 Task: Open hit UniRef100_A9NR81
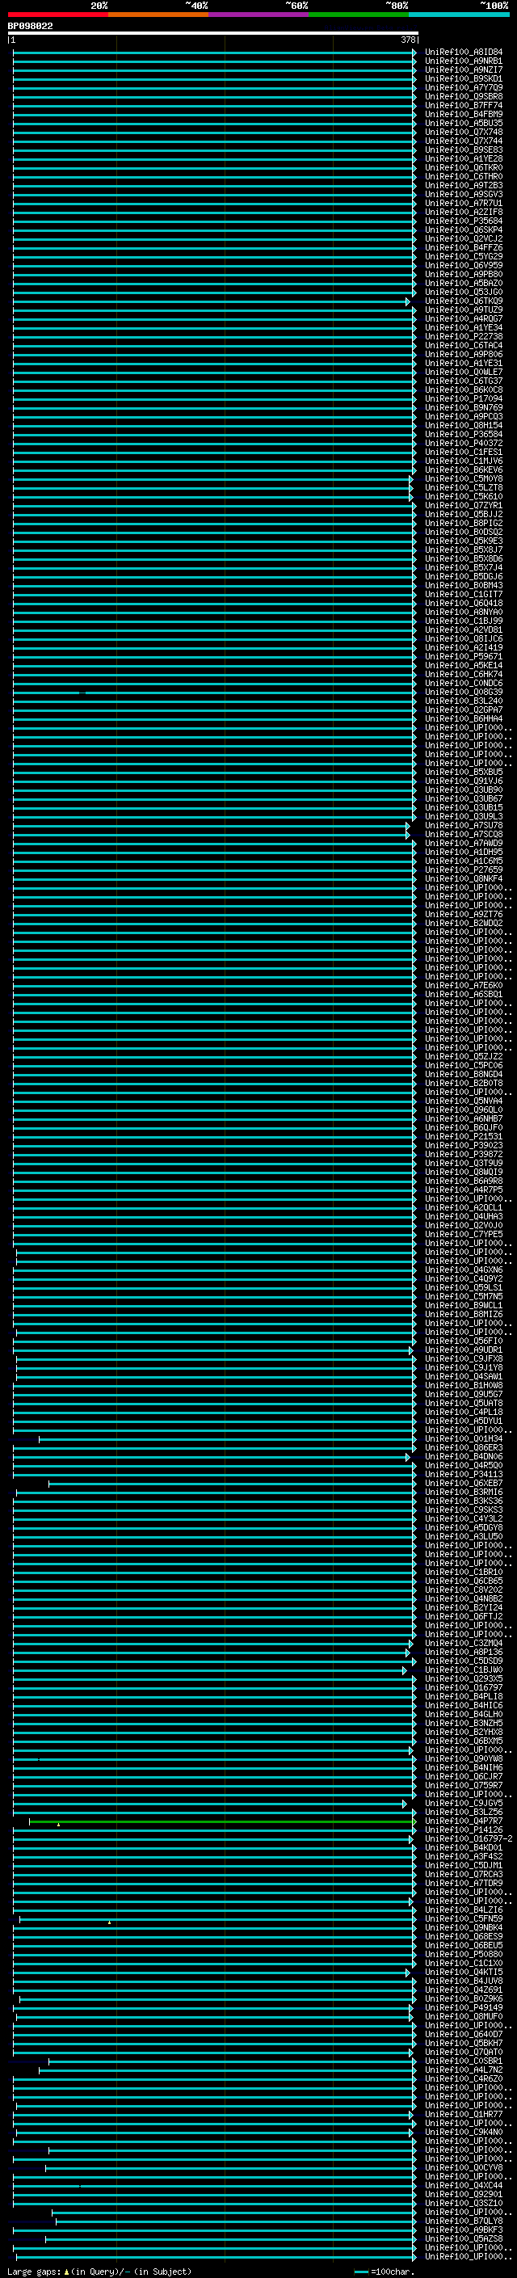click(x=463, y=61)
